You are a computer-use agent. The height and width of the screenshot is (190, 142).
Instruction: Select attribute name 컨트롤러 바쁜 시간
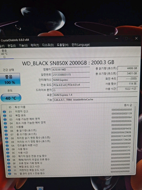[x=28, y=145]
